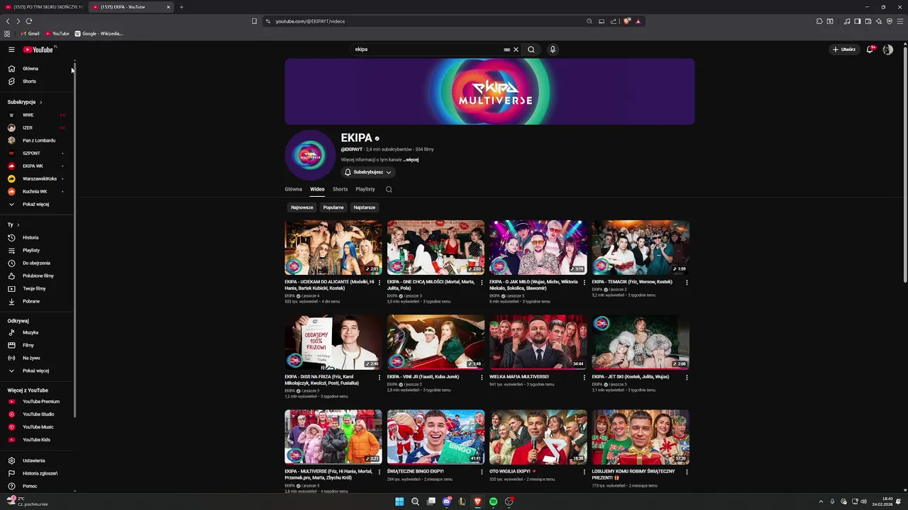
Task: Go to the YouTube logo home link
Action: pos(38,50)
